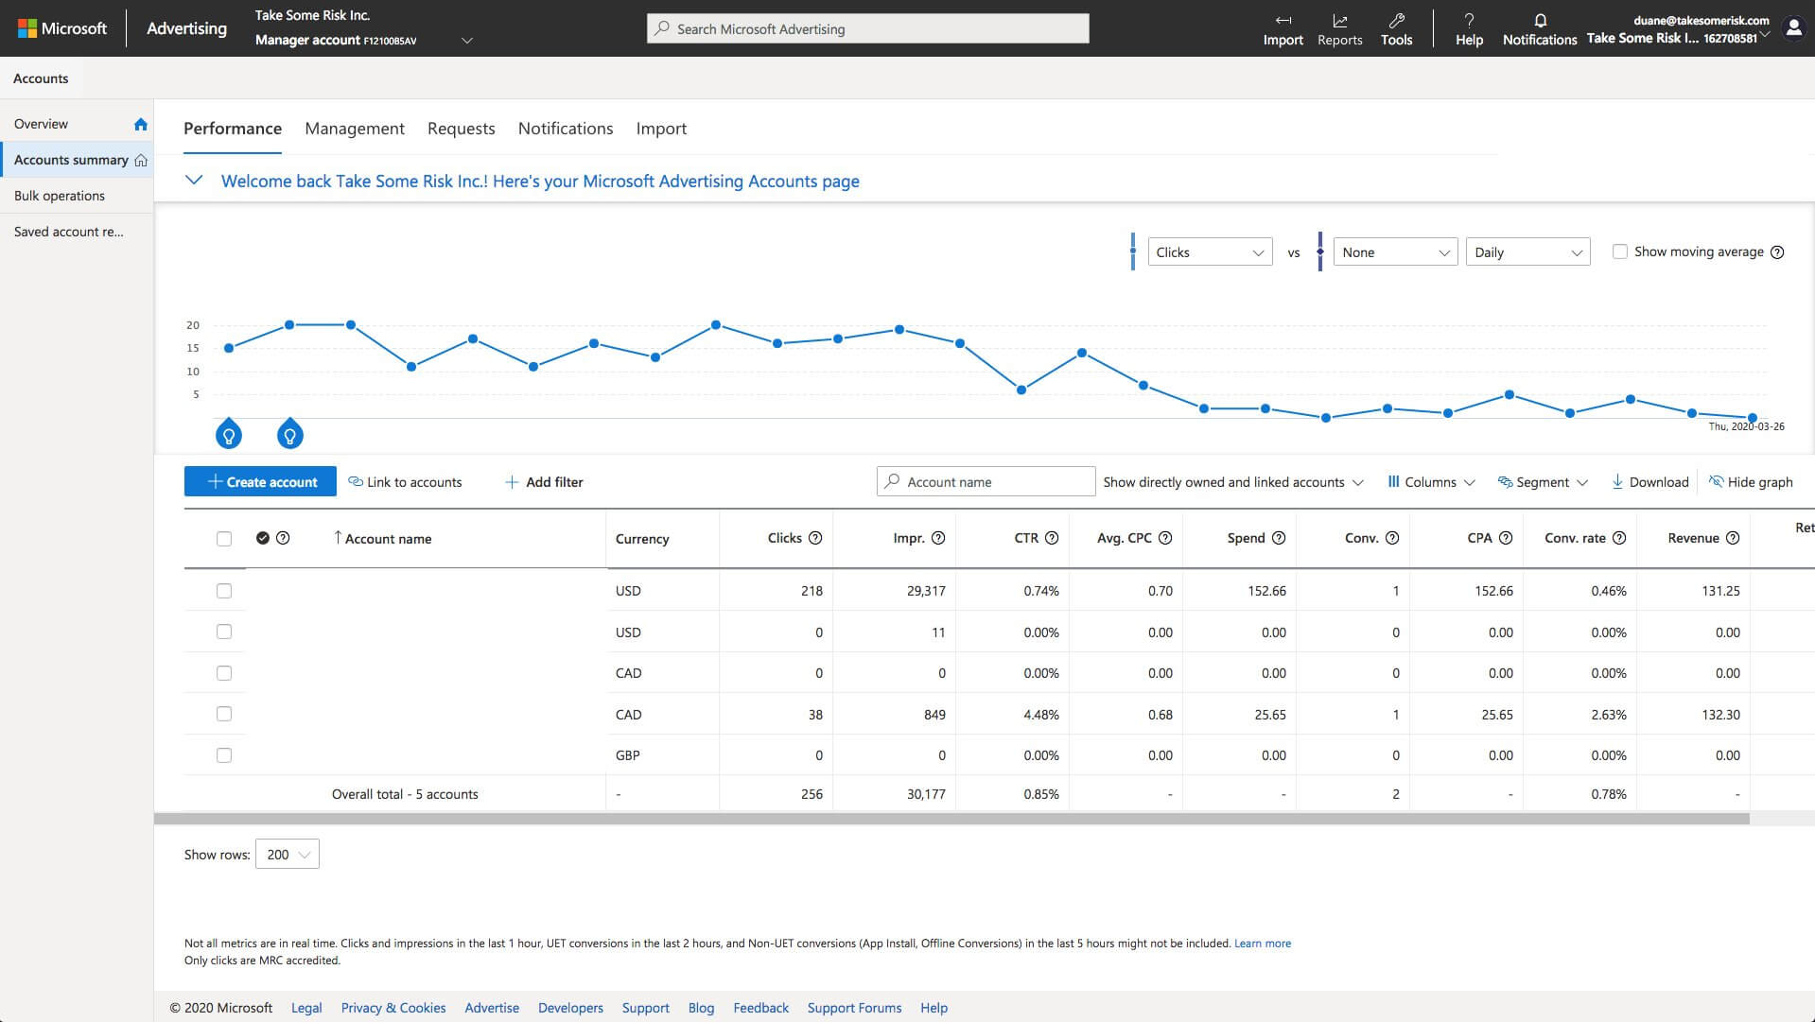Click Download in the table toolbar
This screenshot has height=1022, width=1815.
[x=1649, y=482]
